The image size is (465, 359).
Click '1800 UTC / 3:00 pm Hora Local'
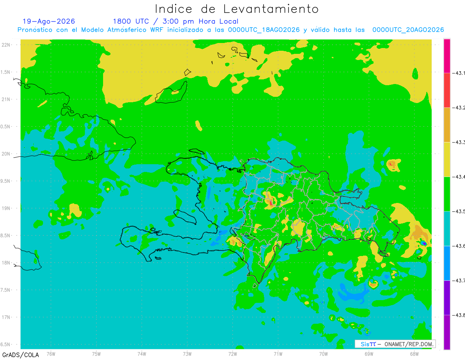(x=176, y=21)
